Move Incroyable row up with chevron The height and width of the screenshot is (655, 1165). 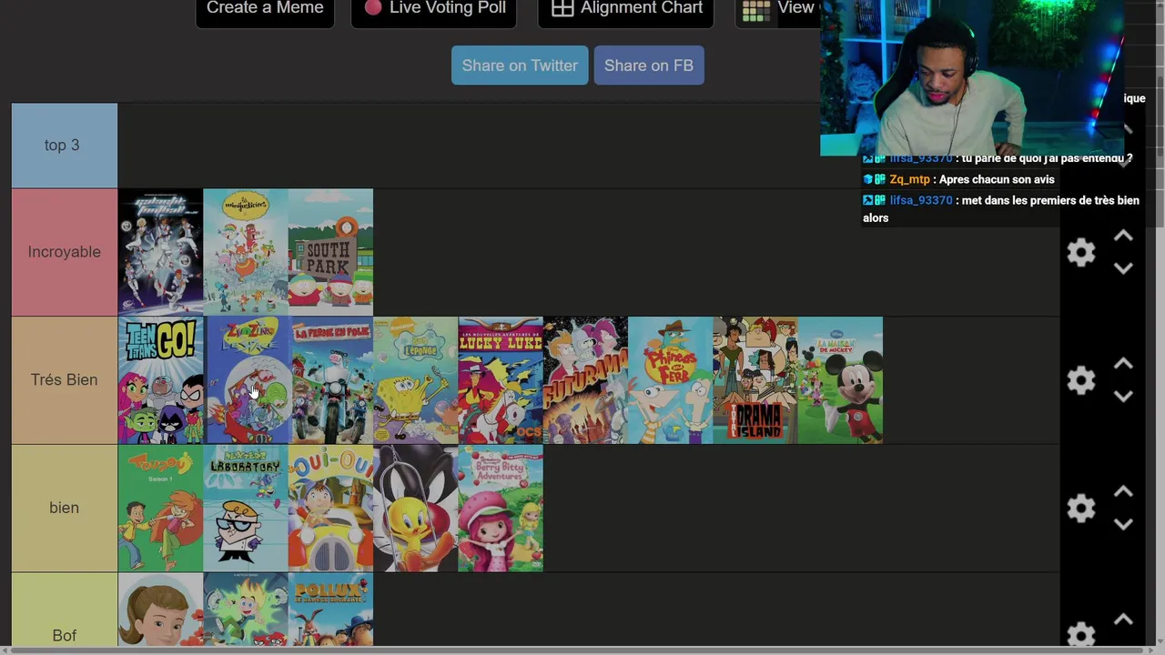click(1123, 236)
